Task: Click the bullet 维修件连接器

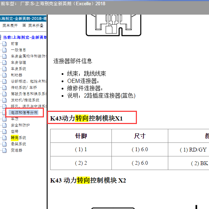Action: [85, 88]
